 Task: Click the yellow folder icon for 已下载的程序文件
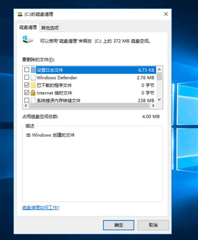33,85
